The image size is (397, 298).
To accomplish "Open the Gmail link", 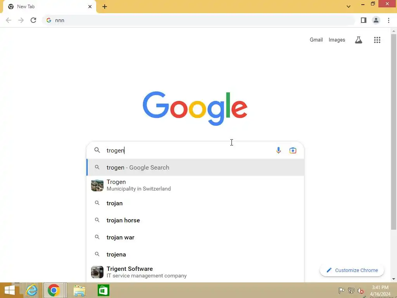I will point(316,40).
